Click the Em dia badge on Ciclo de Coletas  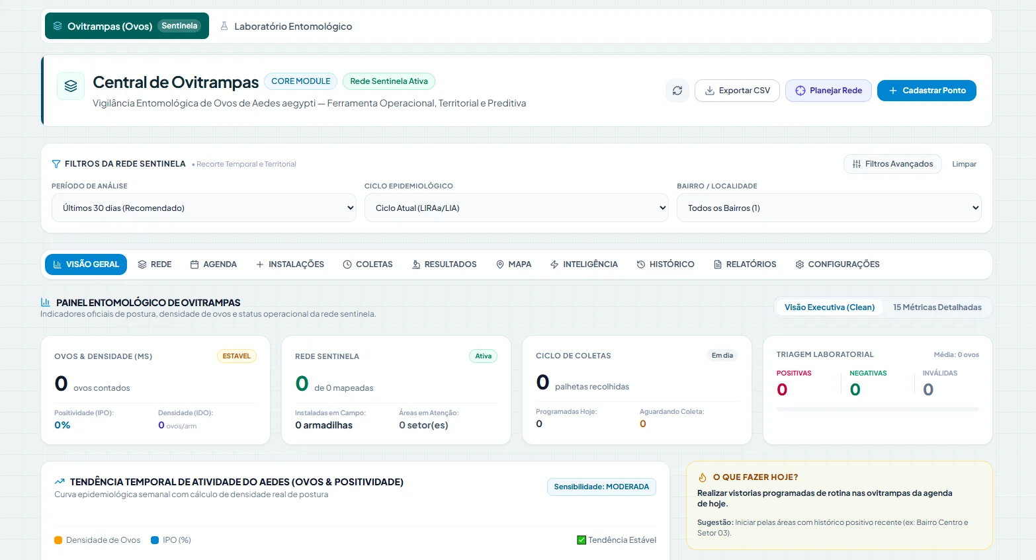[x=722, y=356]
